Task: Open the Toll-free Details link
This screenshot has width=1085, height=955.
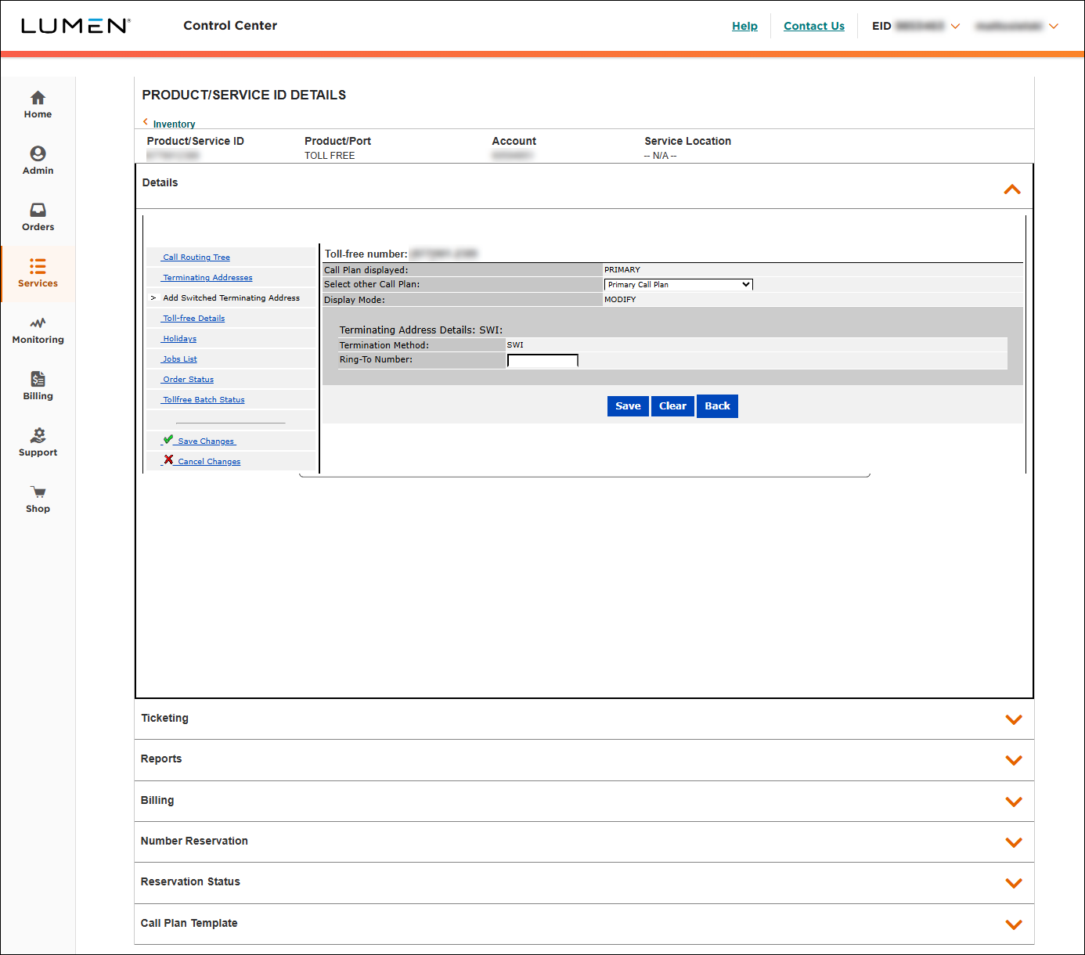Action: coord(193,318)
